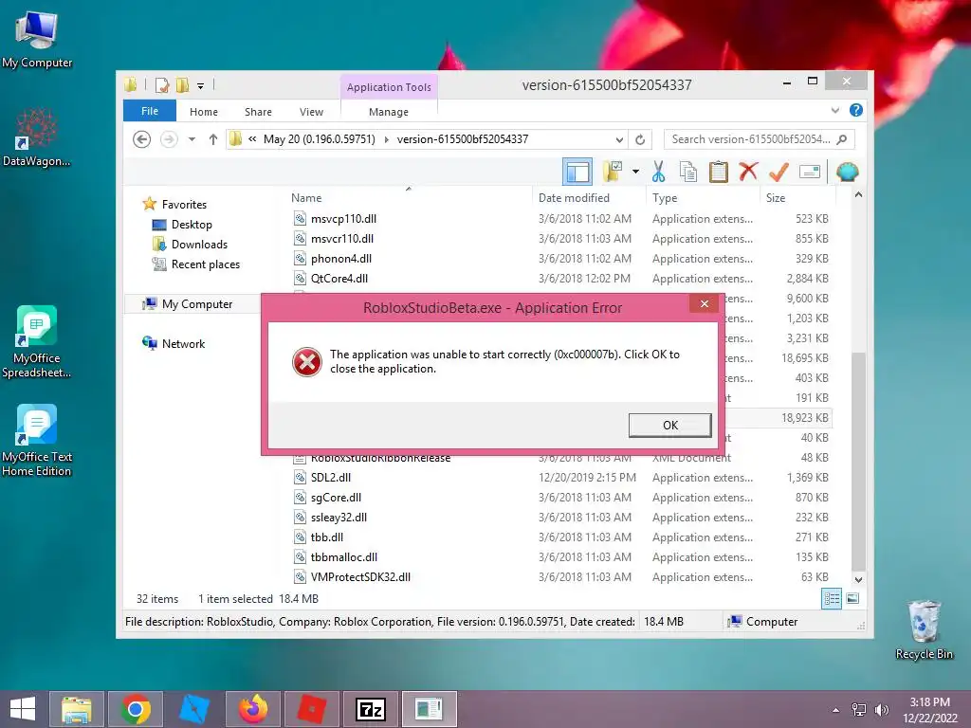Viewport: 971px width, 728px height.
Task: Select Favorites in the navigation pane
Action: coord(184,205)
